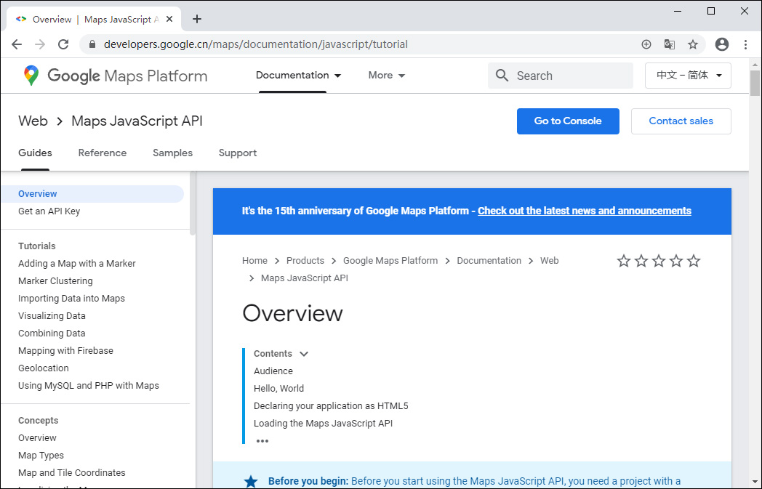Open the language selector dropdown
The width and height of the screenshot is (762, 489).
point(688,76)
